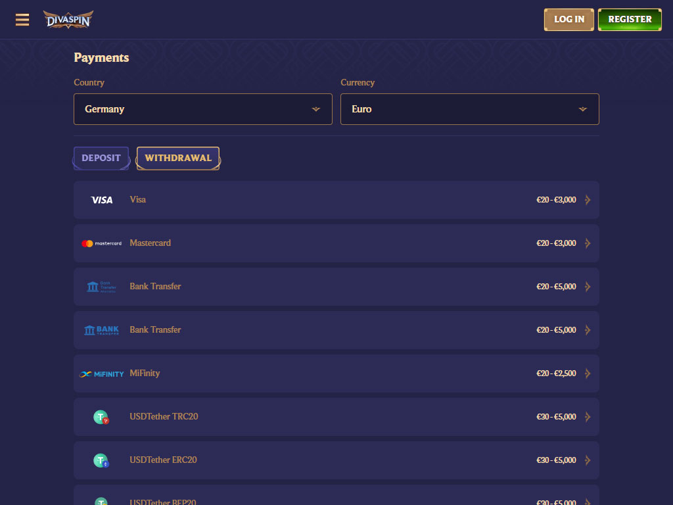Select the USDTether ERC20 label
The width and height of the screenshot is (673, 505).
pyautogui.click(x=163, y=460)
